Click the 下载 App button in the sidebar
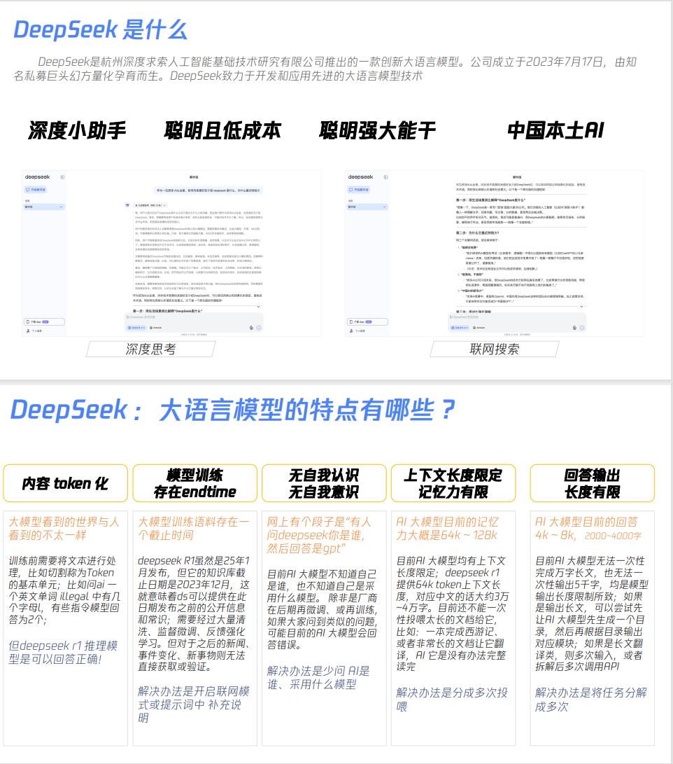Screen dimensions: 673x764 [36, 322]
